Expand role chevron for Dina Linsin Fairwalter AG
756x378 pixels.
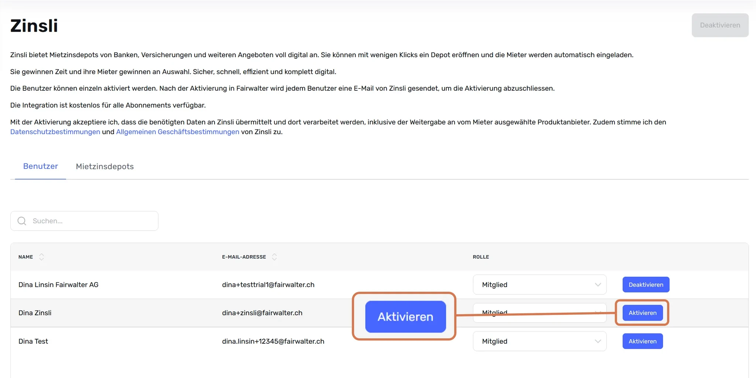pyautogui.click(x=598, y=285)
